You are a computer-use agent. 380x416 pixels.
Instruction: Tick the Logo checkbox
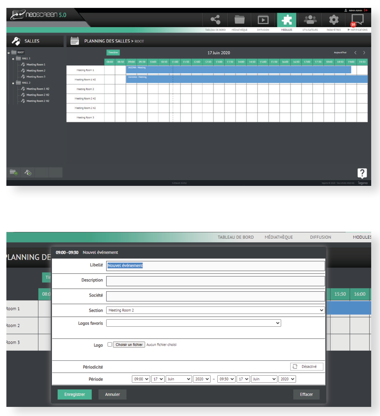(x=110, y=344)
